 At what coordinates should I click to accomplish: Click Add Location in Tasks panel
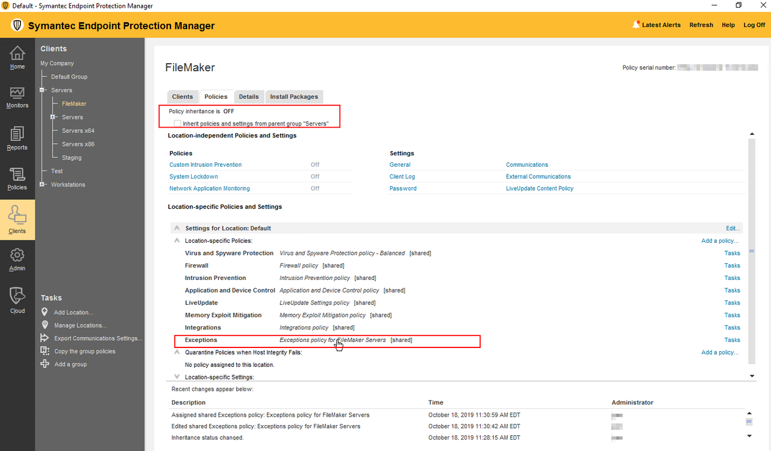click(72, 312)
